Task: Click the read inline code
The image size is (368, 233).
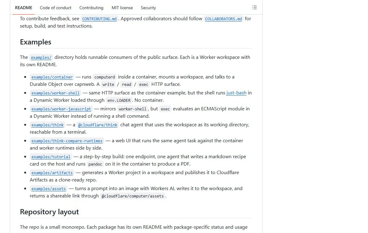Action: pyautogui.click(x=126, y=84)
